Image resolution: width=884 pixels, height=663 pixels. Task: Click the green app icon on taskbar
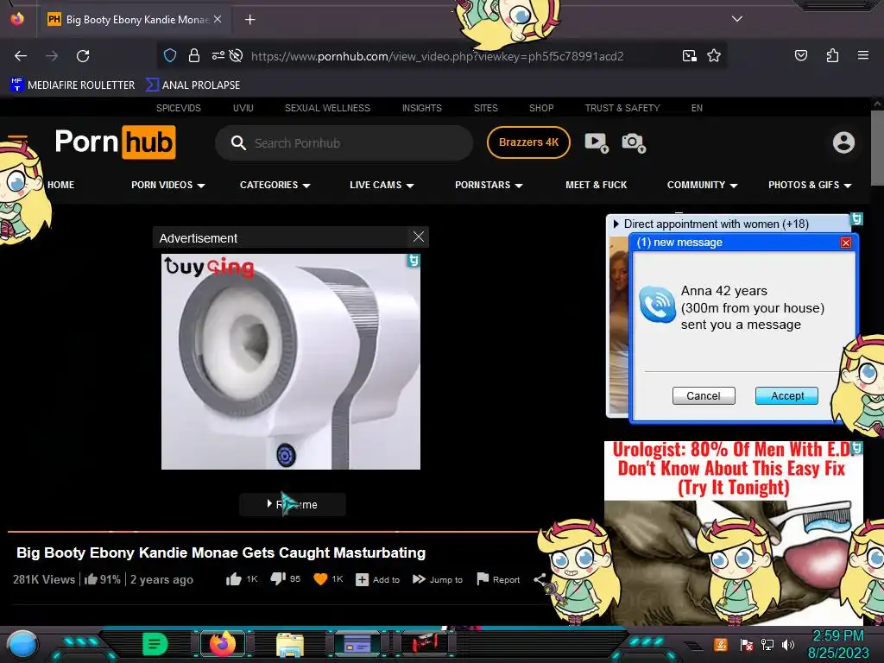[155, 644]
